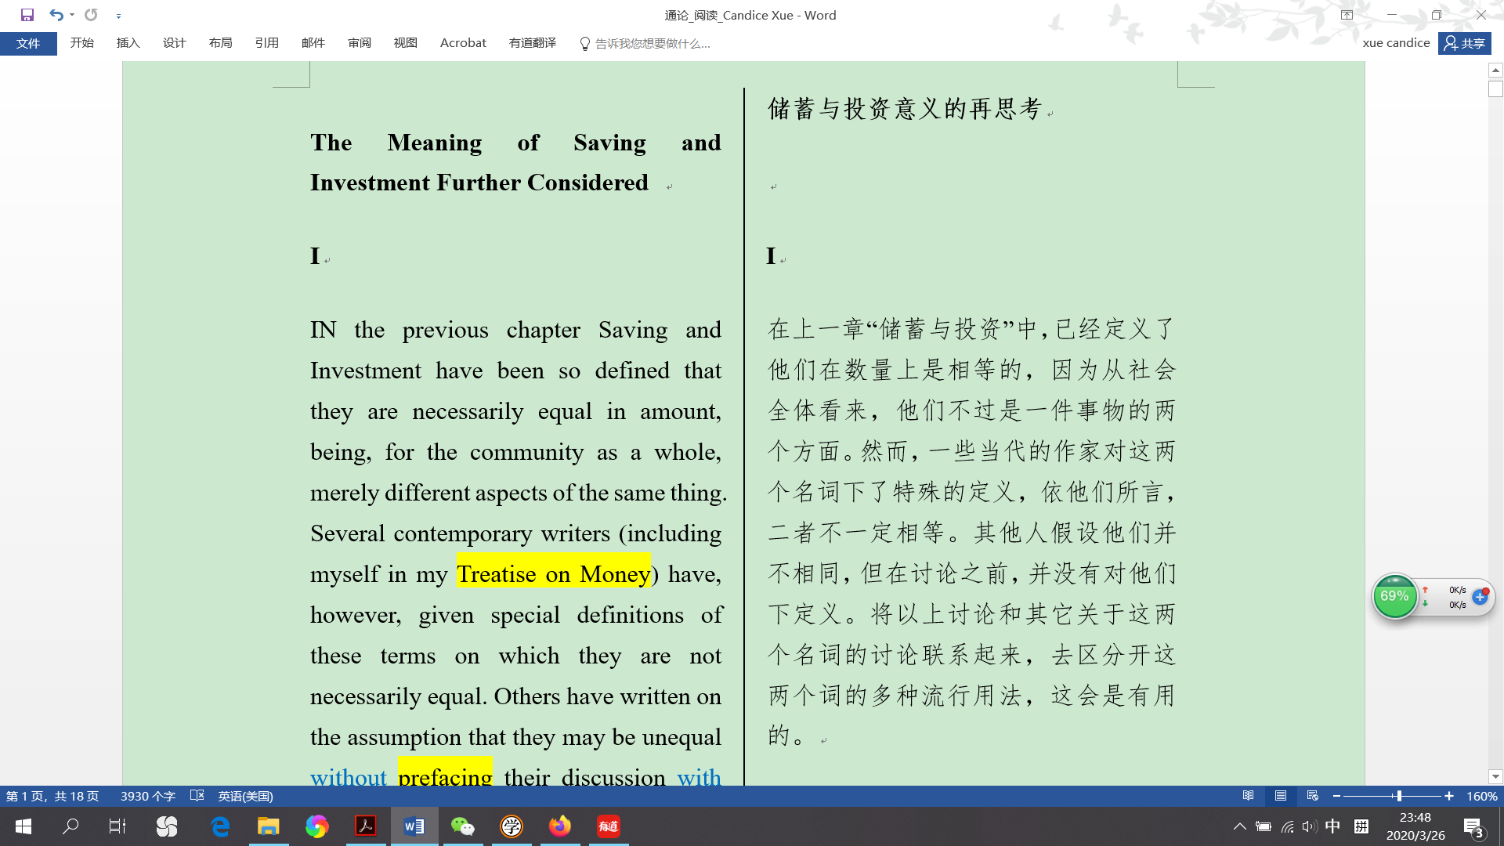The image size is (1504, 846).
Task: Open Adobe Acrobat from the taskbar
Action: click(x=366, y=826)
